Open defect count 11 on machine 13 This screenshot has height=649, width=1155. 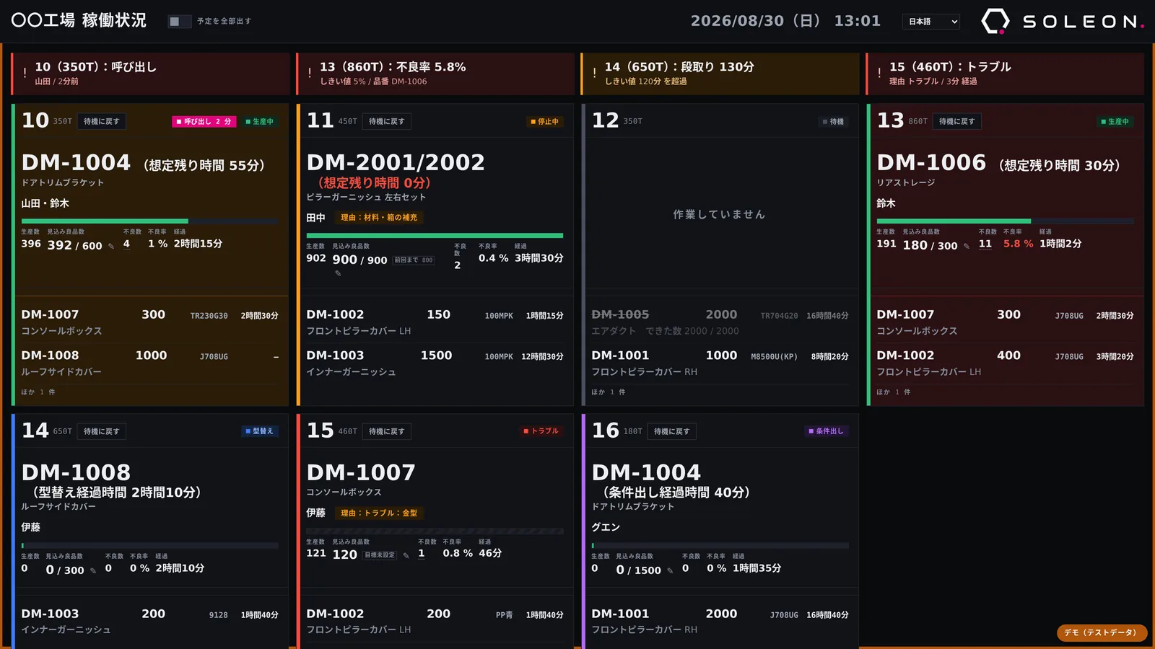click(985, 244)
